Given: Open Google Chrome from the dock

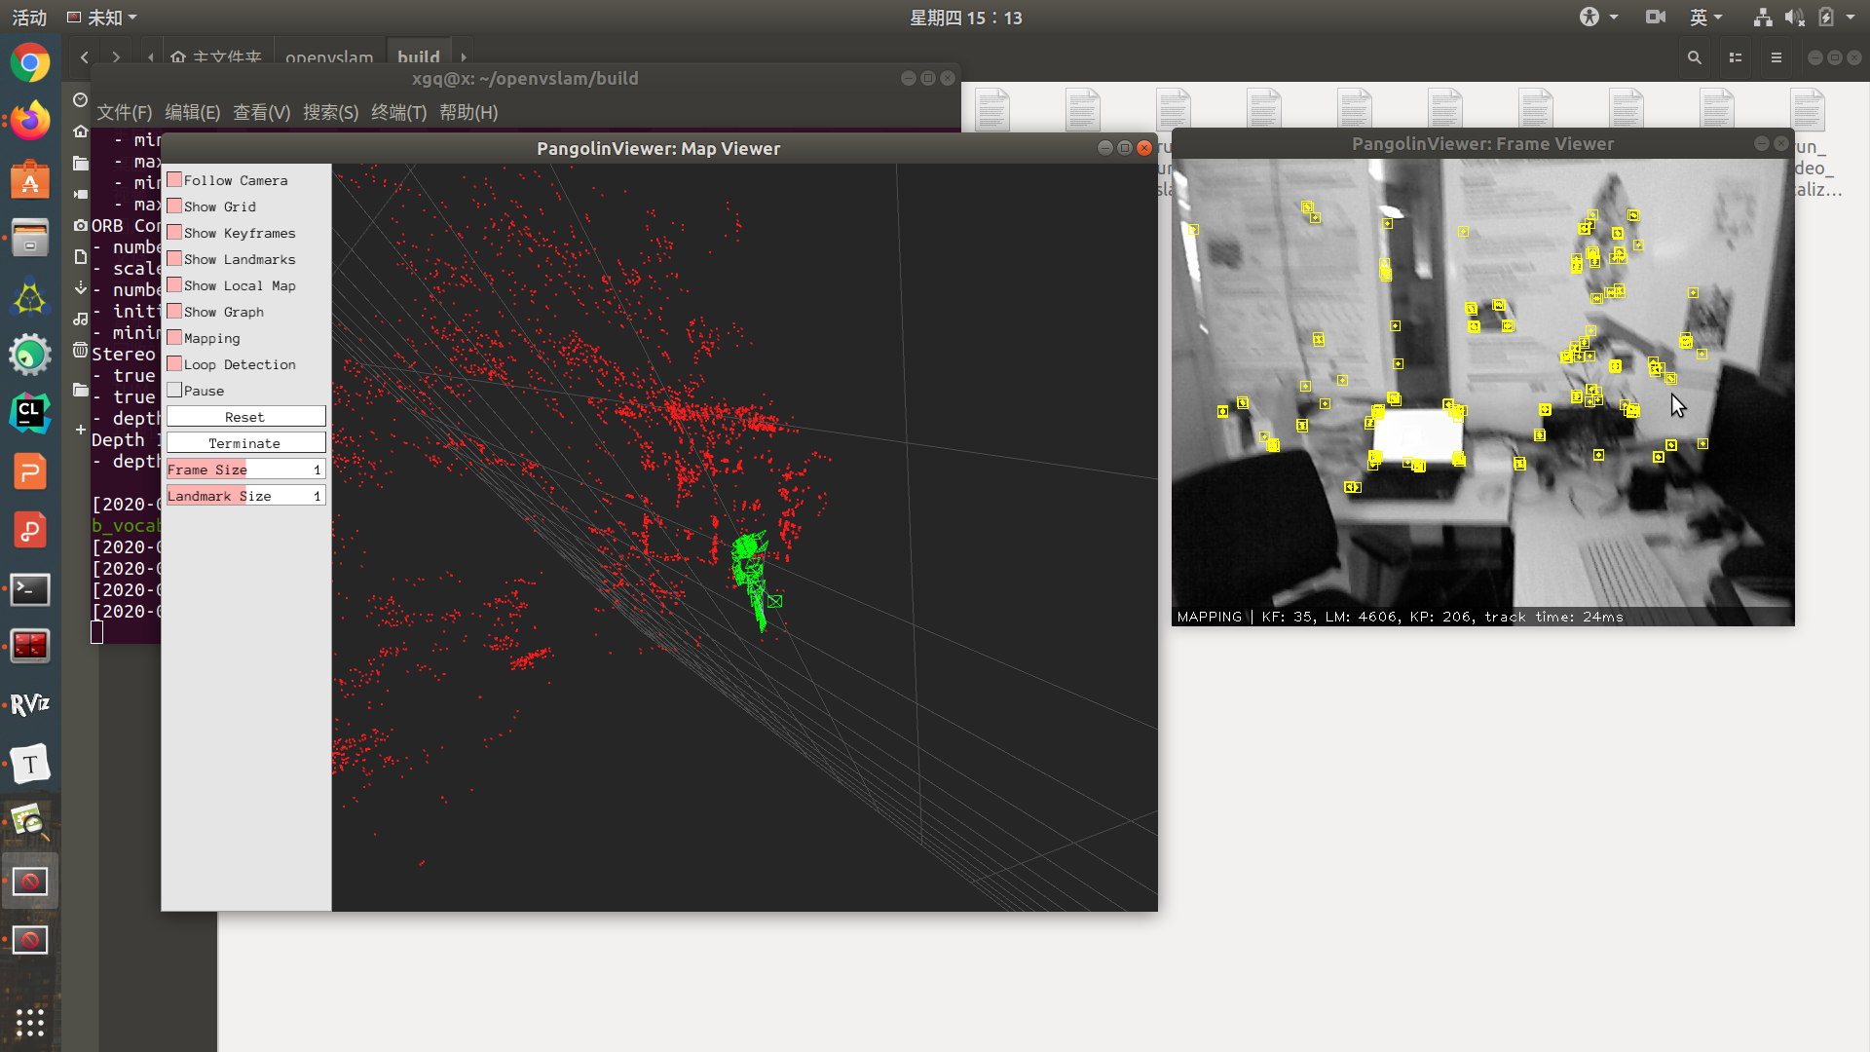Looking at the screenshot, I should (30, 64).
